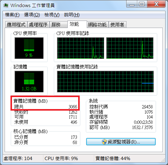Switch to the 應用程式 tab
168x165 pixels.
[16, 25]
